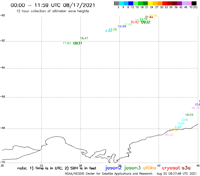
Task: Click the cyan swatch in the color scale
Action: coord(121,3)
